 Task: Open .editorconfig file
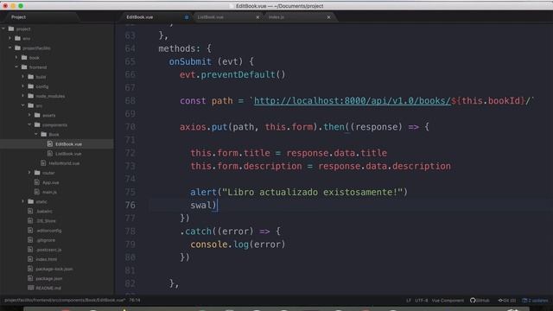[49, 231]
